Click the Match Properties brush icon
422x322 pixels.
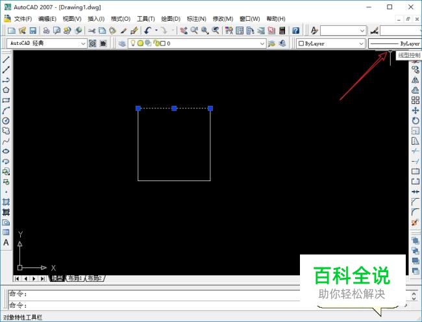123,31
